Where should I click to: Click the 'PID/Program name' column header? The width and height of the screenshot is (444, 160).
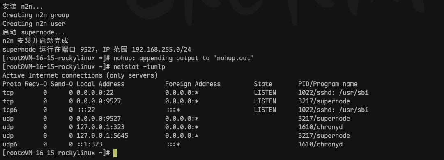(x=328, y=84)
